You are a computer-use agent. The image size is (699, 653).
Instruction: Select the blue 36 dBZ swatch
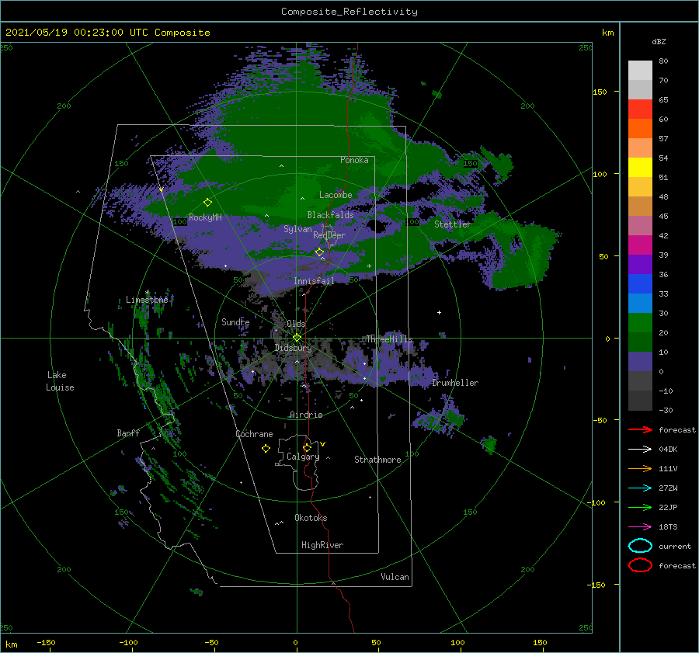[640, 283]
